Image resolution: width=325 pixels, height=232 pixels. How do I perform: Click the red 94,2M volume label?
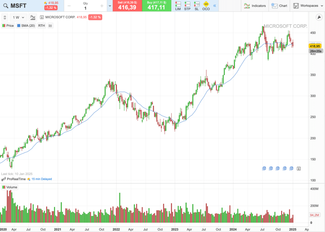click(314, 215)
